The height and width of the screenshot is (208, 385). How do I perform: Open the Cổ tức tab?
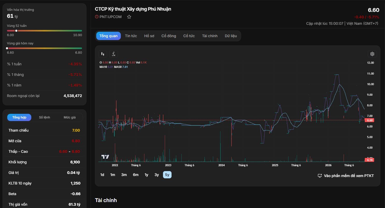pyautogui.click(x=189, y=36)
